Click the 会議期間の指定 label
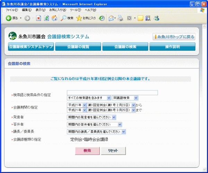This screenshot has height=173, width=208. [25, 107]
